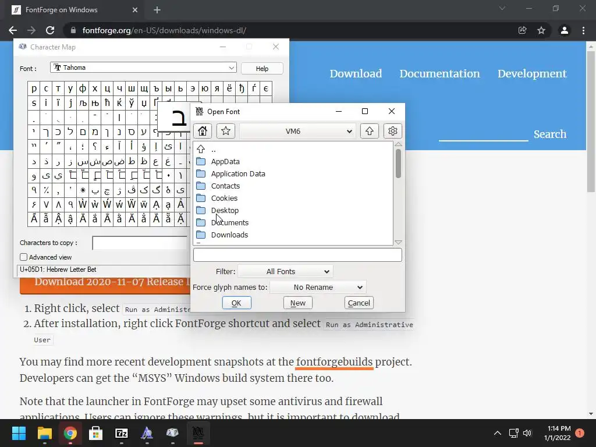
Task: Select the asterisk-like ✳ character cell
Action: 83,190
